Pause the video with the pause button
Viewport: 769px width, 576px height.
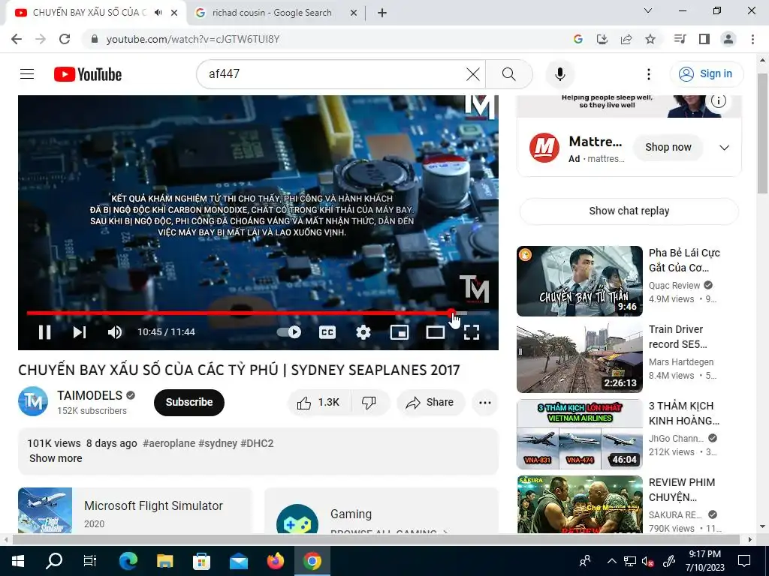tap(44, 332)
